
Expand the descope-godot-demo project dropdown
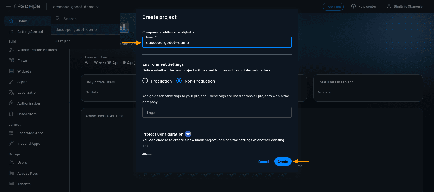click(76, 7)
